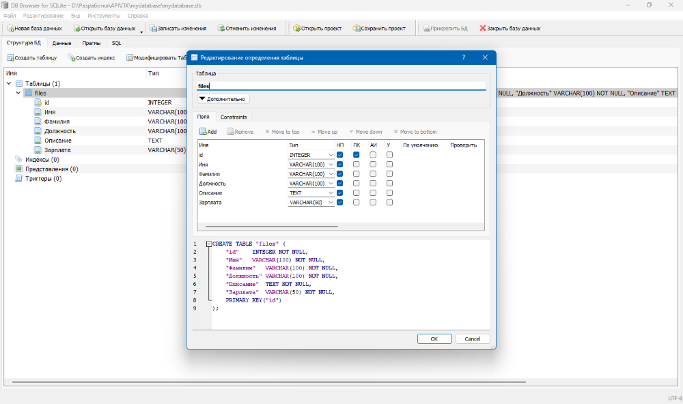Enable autoincrement (АИ) for the id field
Image resolution: width=683 pixels, height=404 pixels.
(x=372, y=154)
